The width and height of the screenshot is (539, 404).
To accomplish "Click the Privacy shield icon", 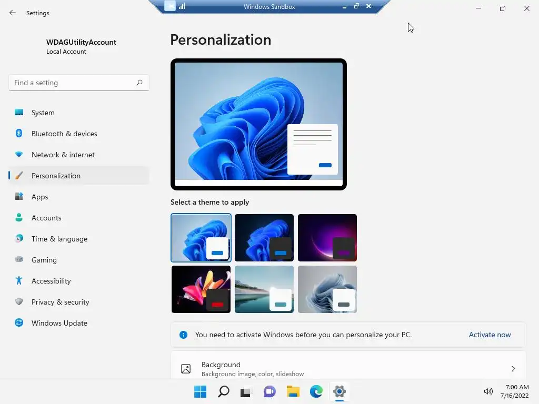I will (x=19, y=301).
